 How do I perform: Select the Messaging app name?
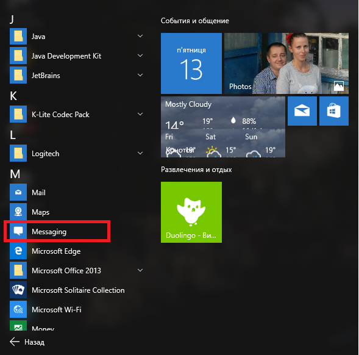49,232
